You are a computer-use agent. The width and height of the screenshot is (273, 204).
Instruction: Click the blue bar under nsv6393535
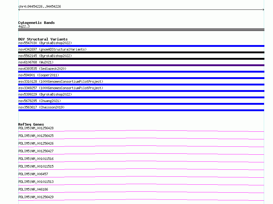pos(141,72)
